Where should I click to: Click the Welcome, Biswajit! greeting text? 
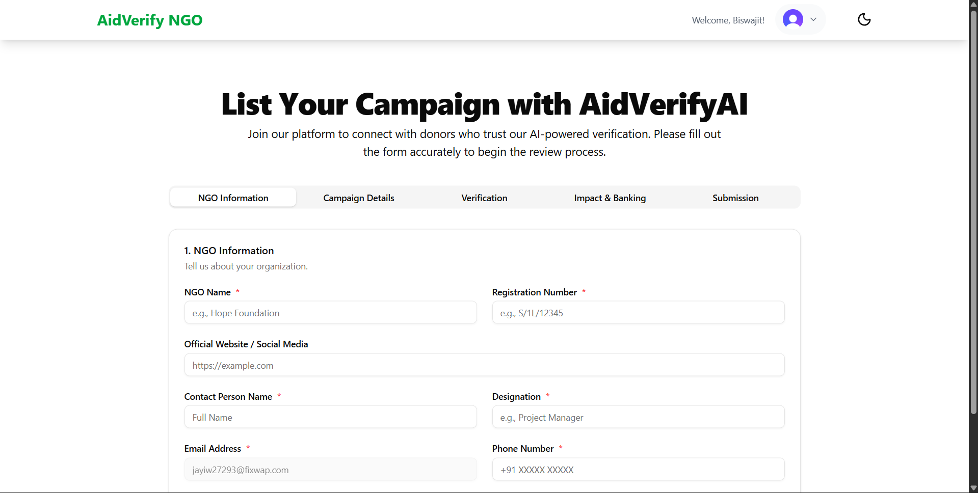[728, 20]
